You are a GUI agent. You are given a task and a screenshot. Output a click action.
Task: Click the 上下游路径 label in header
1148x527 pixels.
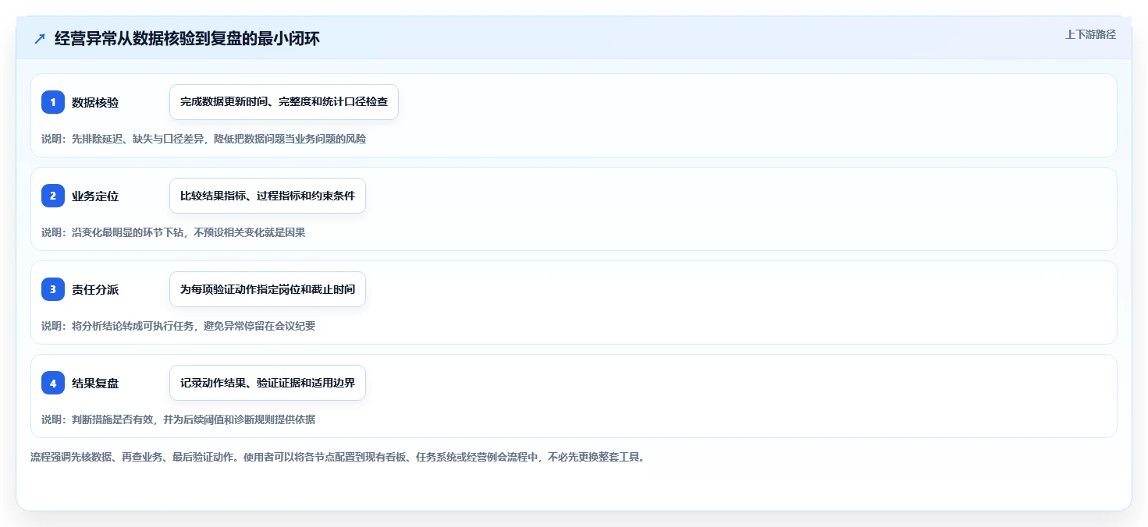[1090, 34]
